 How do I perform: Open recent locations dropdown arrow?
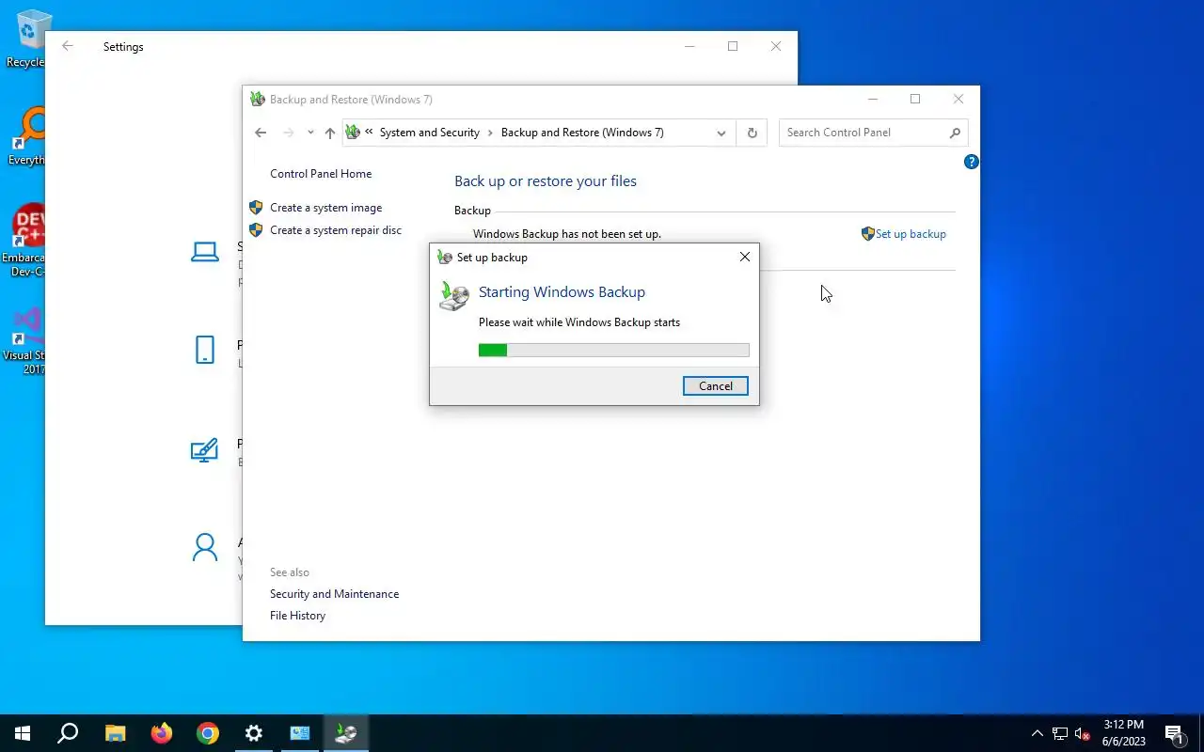(x=310, y=133)
